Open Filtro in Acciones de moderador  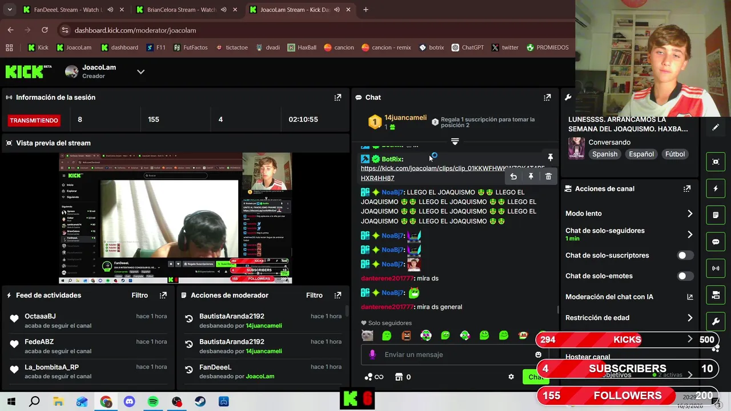[x=314, y=295]
